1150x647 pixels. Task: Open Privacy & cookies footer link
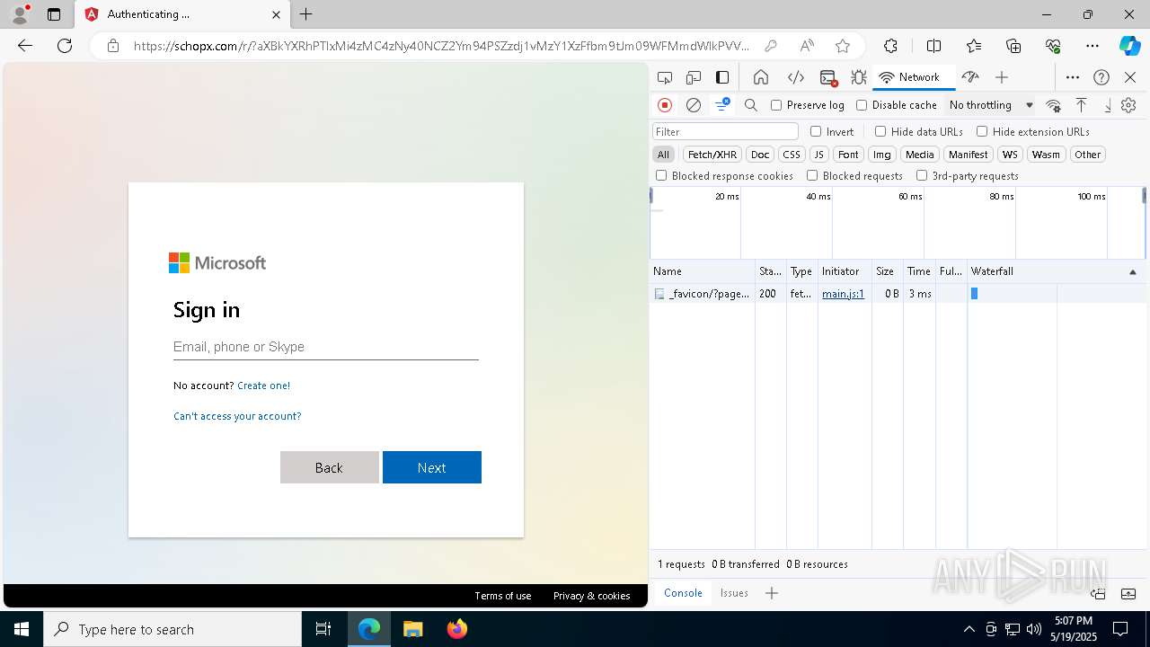592,596
